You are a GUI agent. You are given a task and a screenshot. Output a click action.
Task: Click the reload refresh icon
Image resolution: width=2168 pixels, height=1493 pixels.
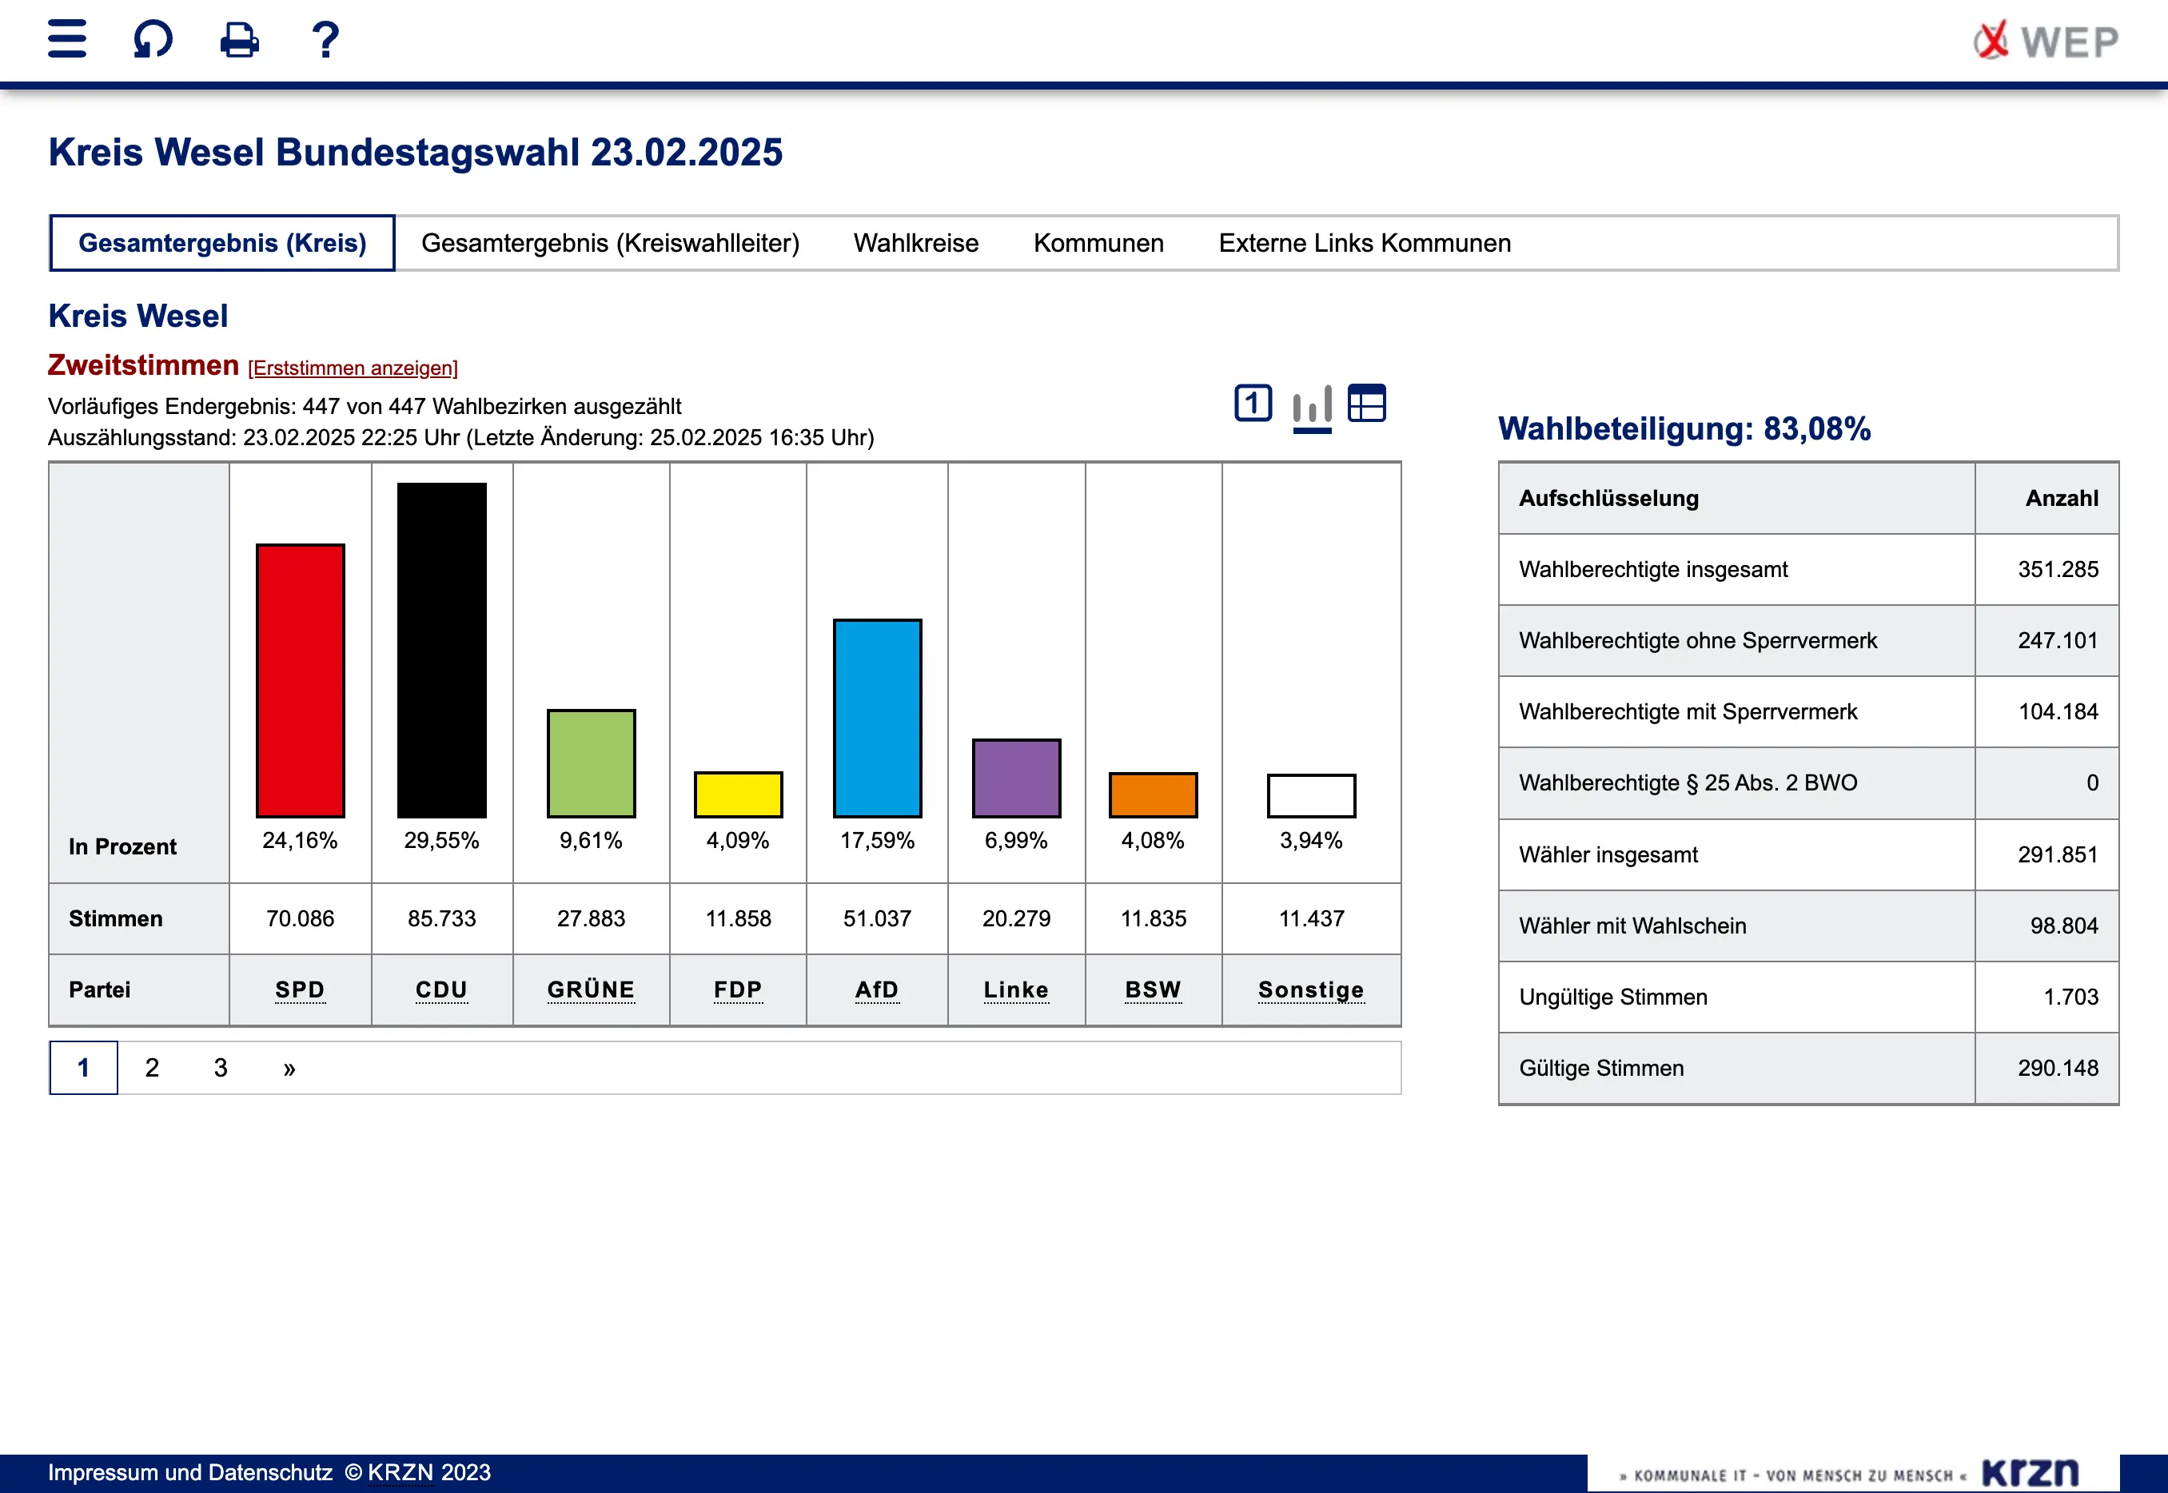click(x=153, y=39)
